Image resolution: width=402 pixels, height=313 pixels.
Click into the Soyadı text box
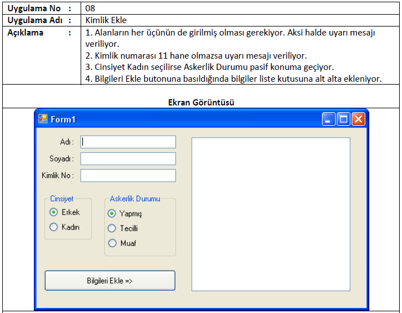point(128,159)
